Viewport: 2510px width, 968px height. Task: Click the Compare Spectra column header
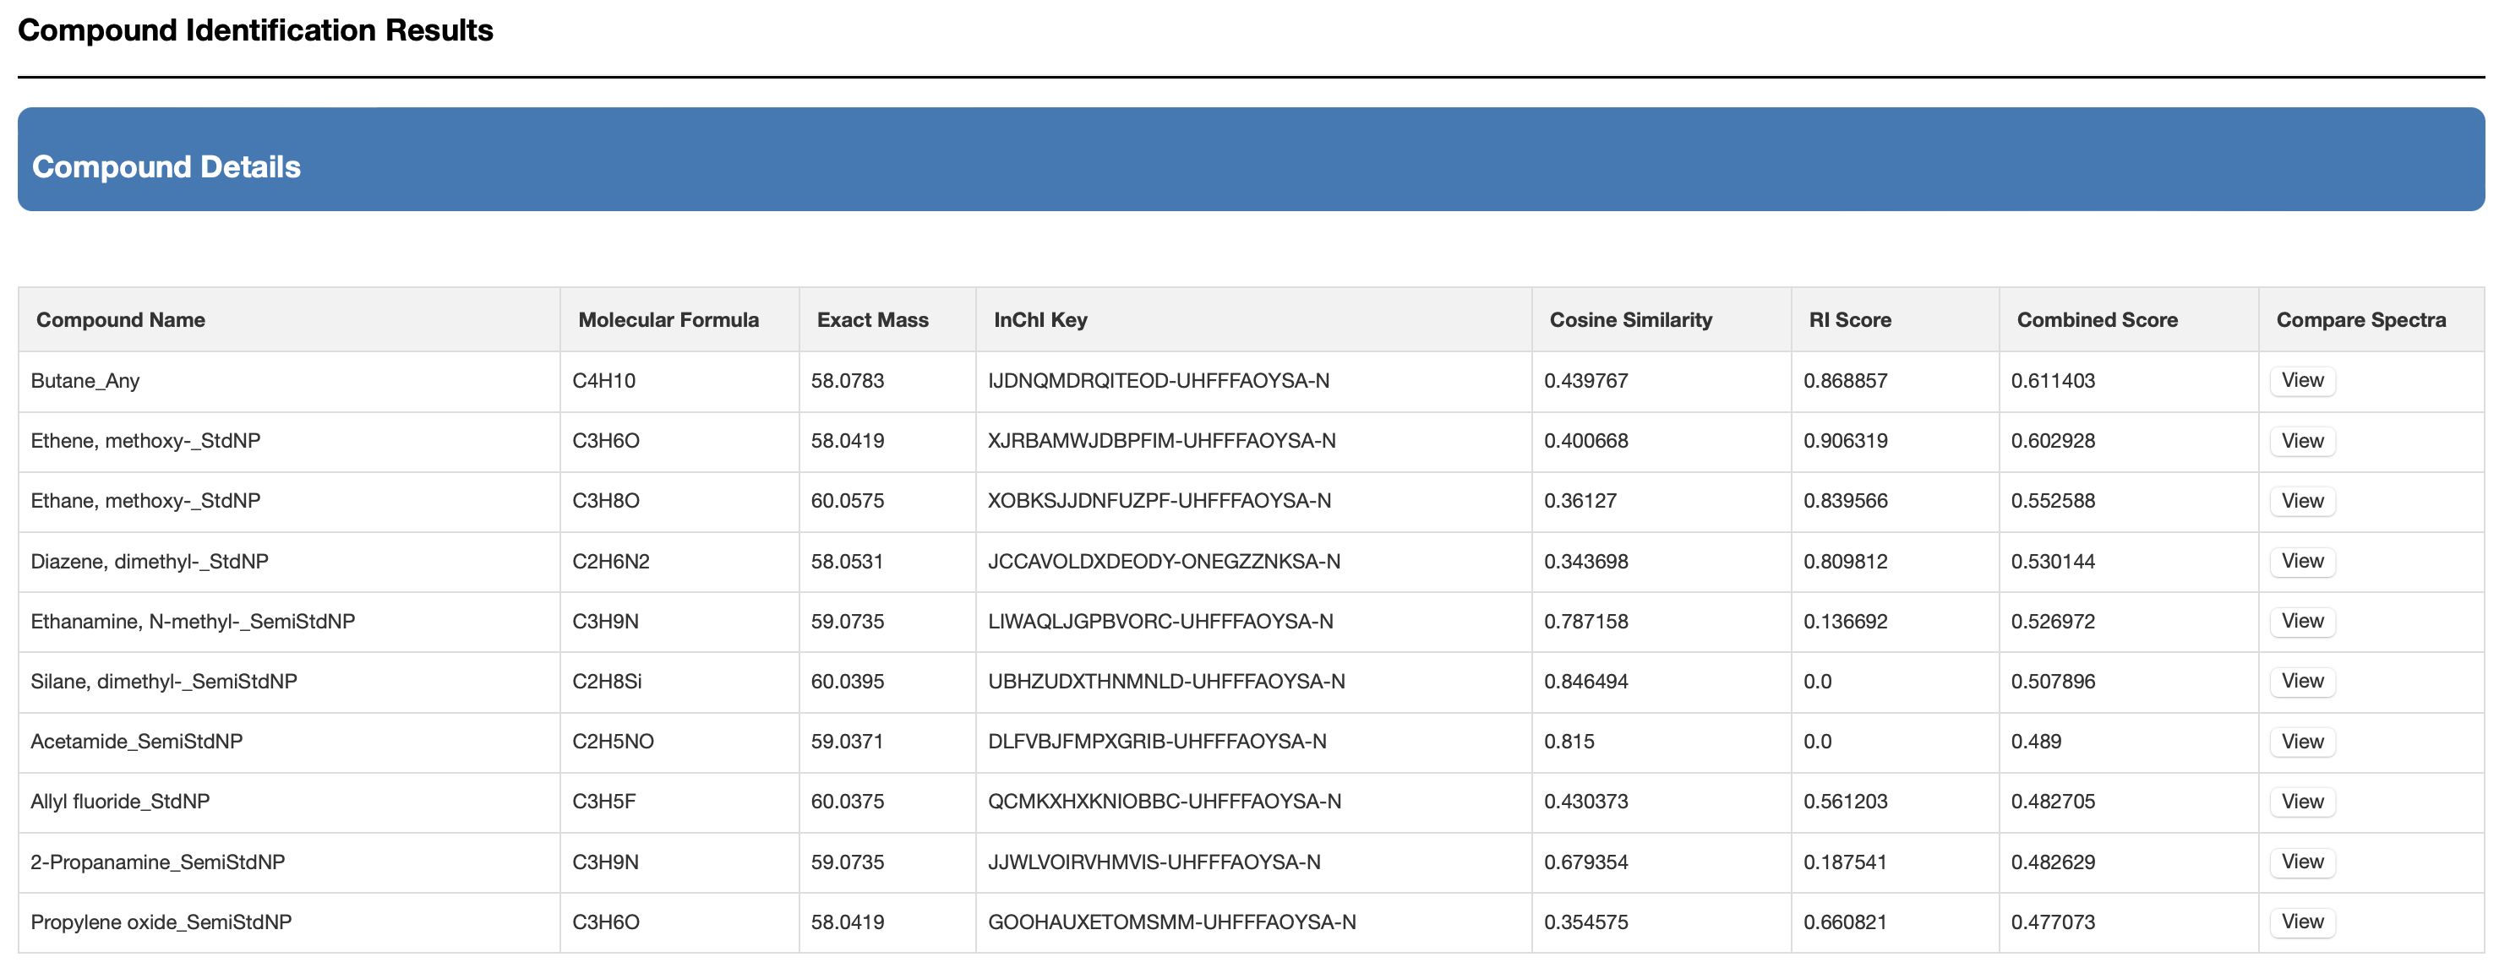[x=2360, y=320]
